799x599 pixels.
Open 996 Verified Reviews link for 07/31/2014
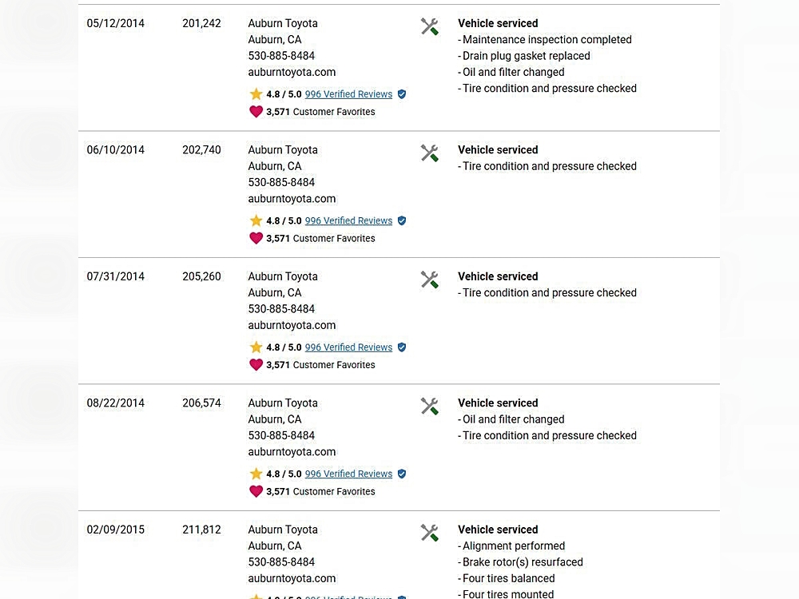pos(348,347)
